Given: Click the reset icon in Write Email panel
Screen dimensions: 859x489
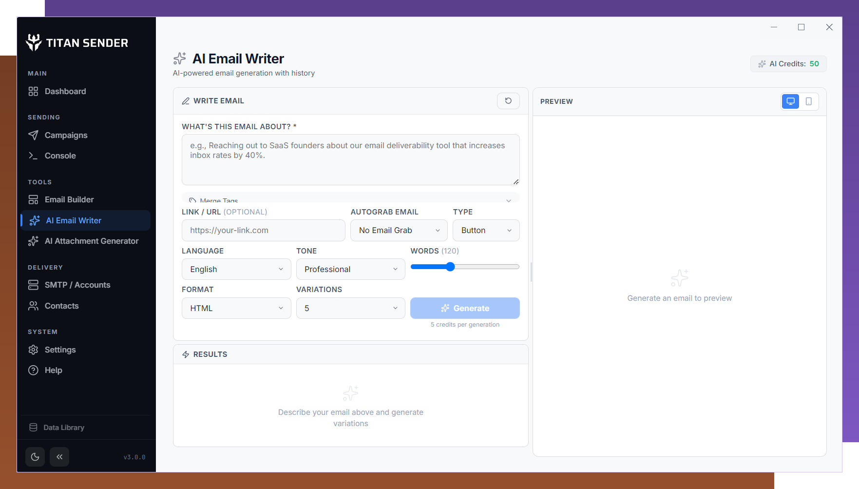Looking at the screenshot, I should click(x=508, y=100).
